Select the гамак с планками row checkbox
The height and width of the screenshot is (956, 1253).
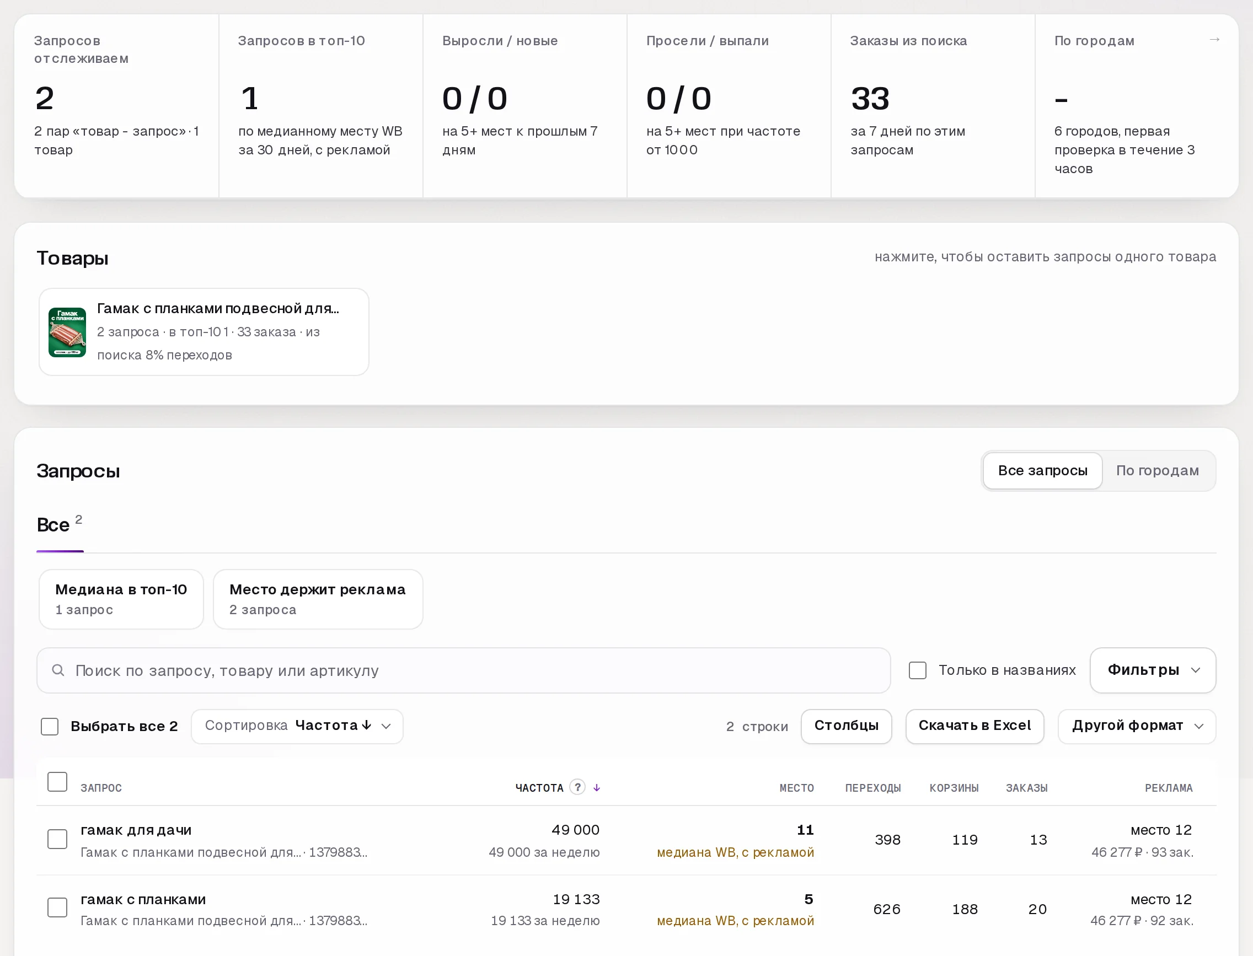point(57,907)
